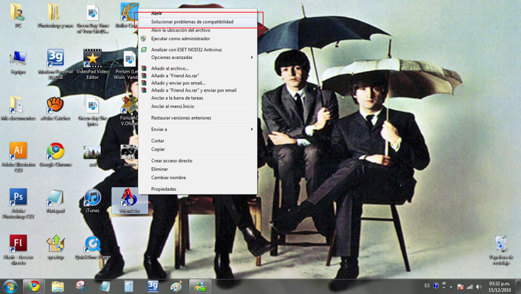
Task: Choose Añadir a "Friend Ao.rar" y enviar por email
Action: point(198,91)
